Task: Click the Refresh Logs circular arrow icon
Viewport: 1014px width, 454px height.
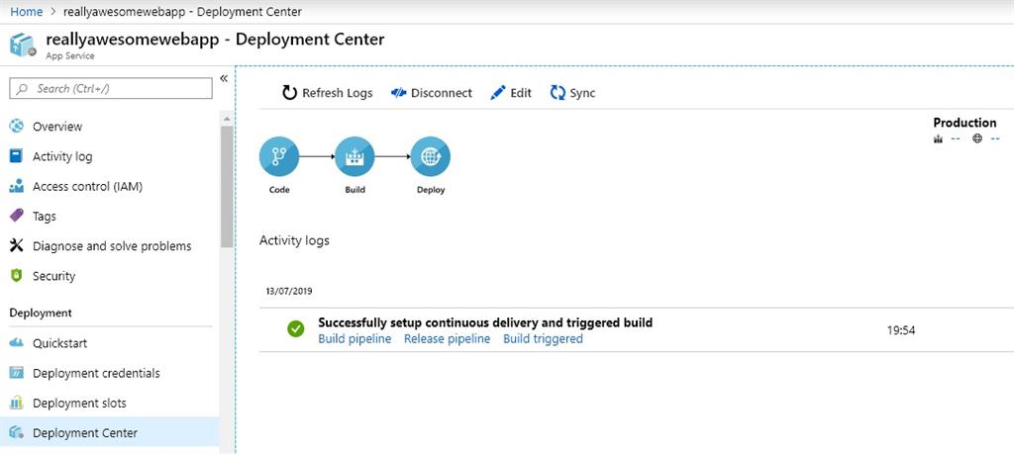Action: [x=289, y=93]
